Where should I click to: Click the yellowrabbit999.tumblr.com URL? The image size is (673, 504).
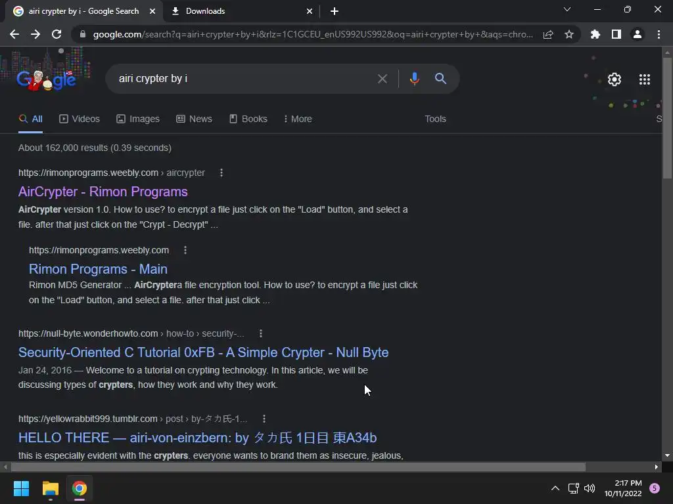tap(133, 419)
